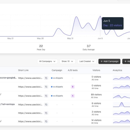Click the Analytics column header
The image size is (130, 130).
point(117,70)
